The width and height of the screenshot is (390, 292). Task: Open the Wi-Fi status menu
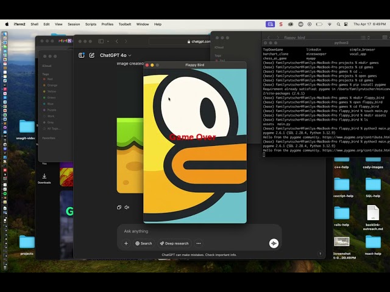coord(329,24)
